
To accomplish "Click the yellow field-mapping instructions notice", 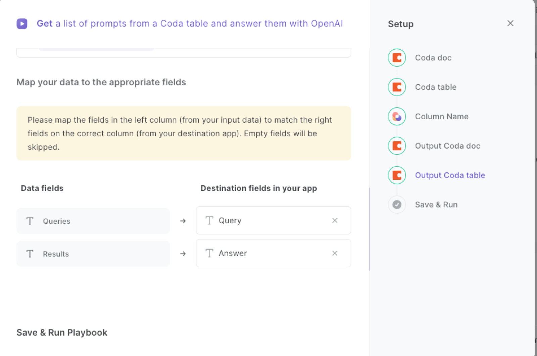I will pos(184,133).
